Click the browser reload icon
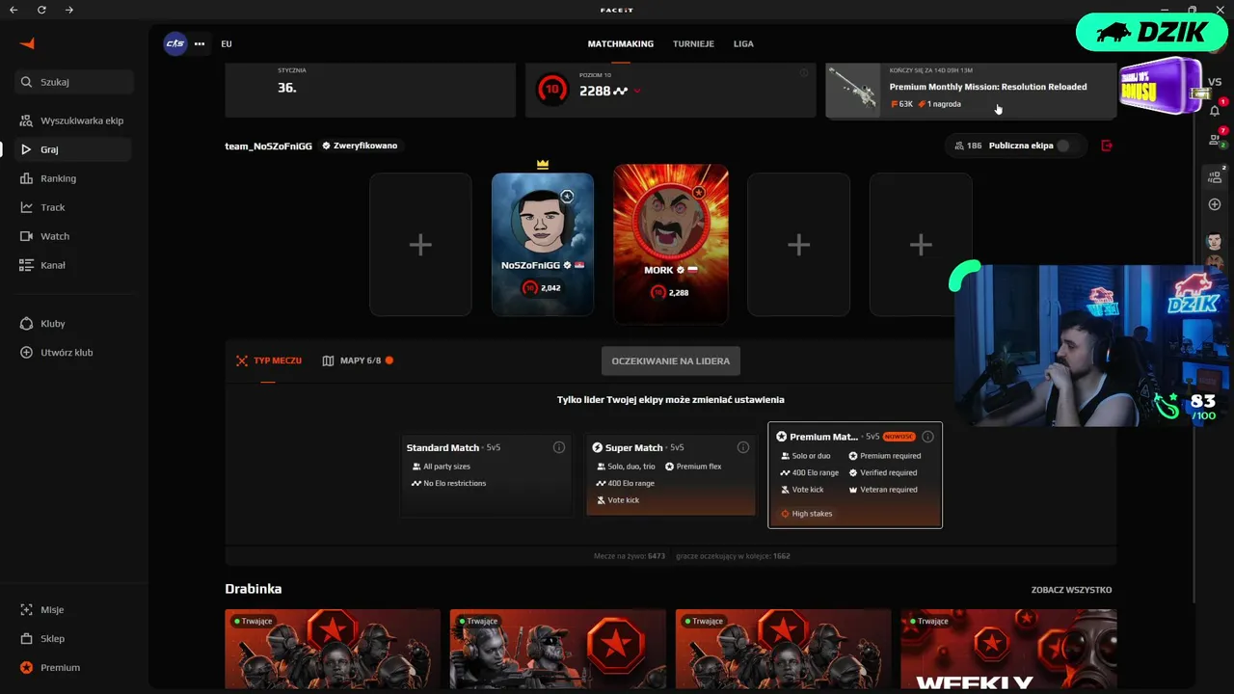Viewport: 1234px width, 694px height. (41, 10)
